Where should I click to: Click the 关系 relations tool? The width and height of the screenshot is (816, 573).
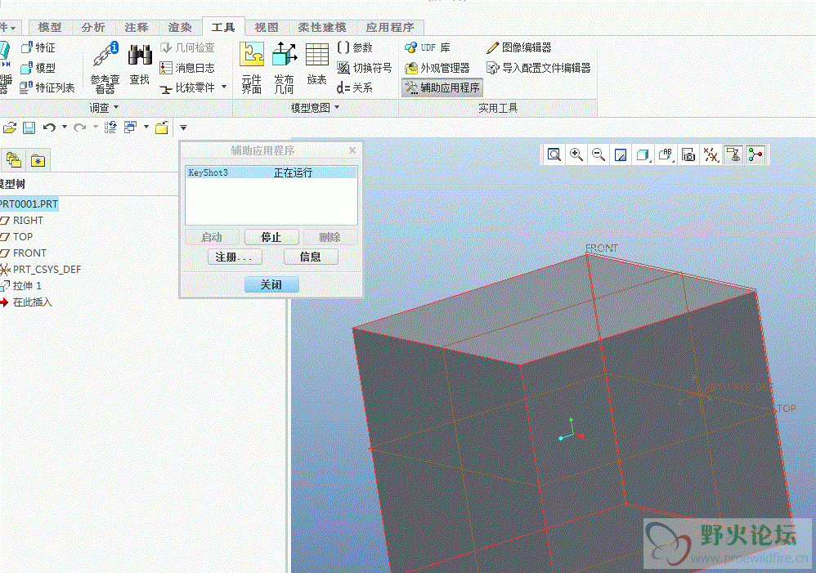(x=354, y=87)
